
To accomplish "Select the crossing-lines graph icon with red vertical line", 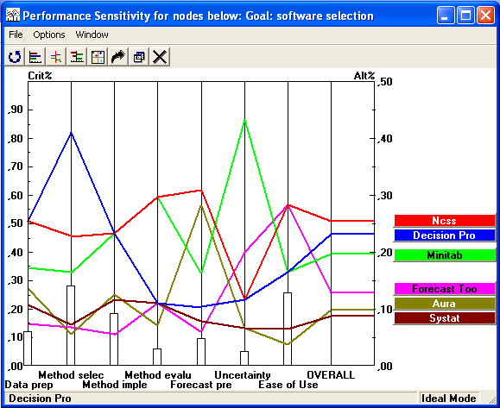I will (x=56, y=57).
